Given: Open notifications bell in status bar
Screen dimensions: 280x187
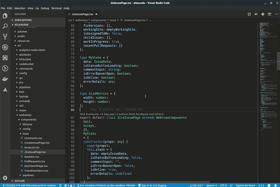Looking at the screenshot, I should click(x=275, y=185).
